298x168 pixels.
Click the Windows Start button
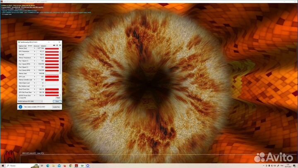coord(2,166)
